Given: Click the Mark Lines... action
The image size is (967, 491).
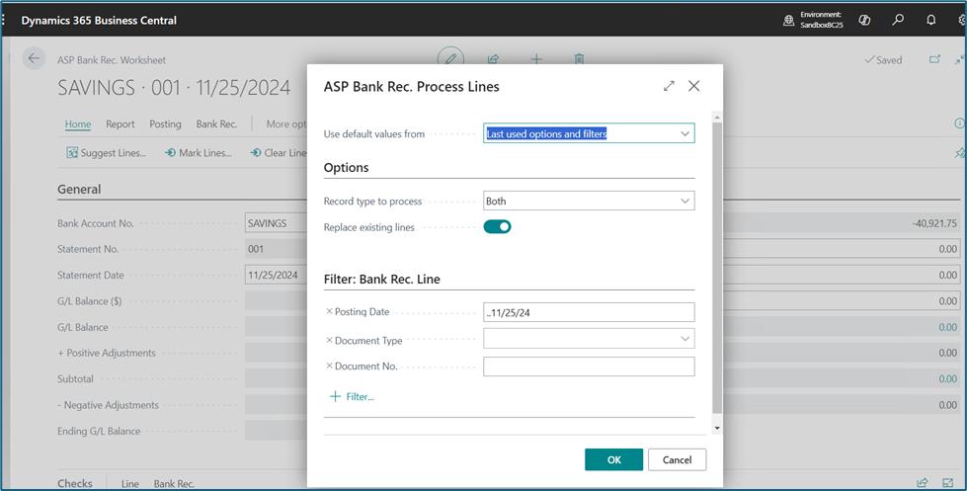Looking at the screenshot, I should [198, 153].
